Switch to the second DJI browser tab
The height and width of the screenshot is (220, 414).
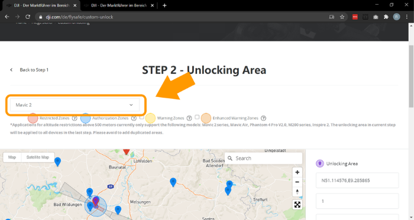click(x=119, y=5)
